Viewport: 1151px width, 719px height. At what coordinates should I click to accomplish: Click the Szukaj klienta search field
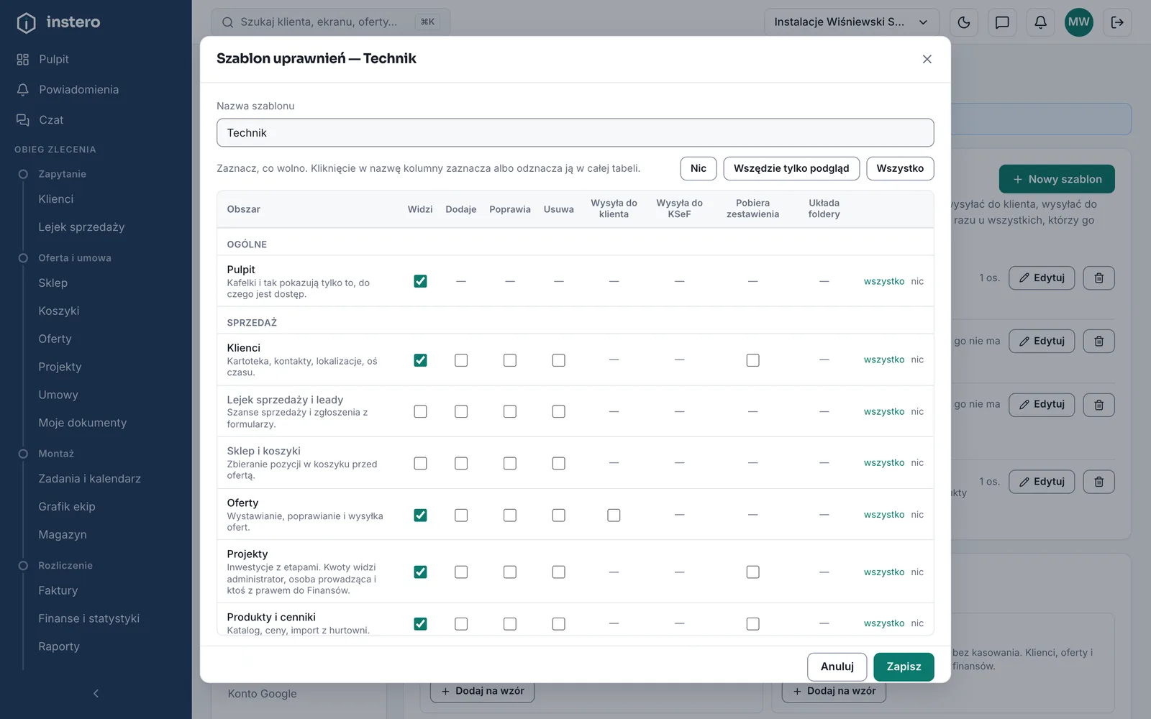tap(331, 22)
